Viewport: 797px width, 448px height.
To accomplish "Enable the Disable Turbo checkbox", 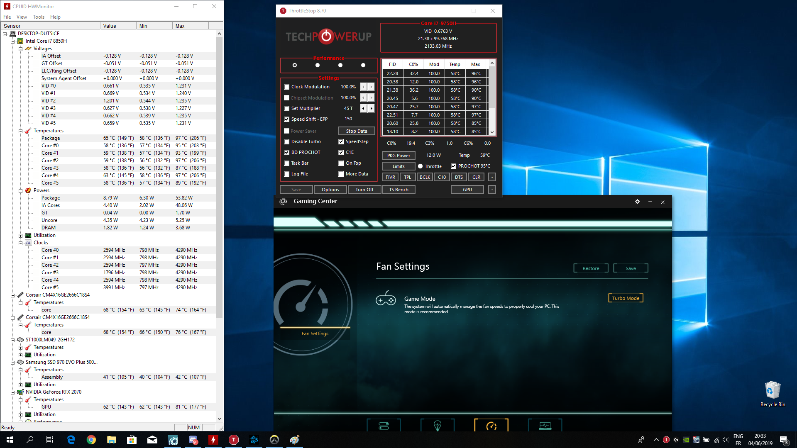I will point(287,142).
